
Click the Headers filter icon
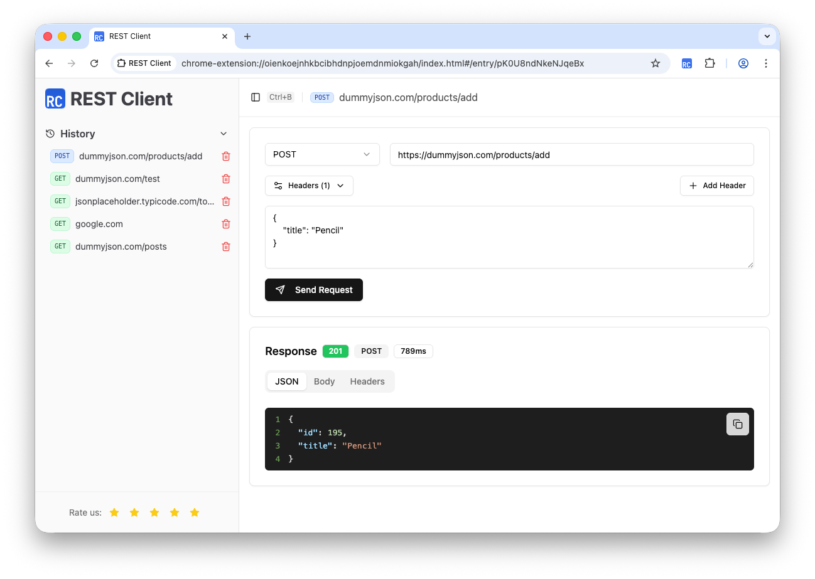pyautogui.click(x=278, y=185)
